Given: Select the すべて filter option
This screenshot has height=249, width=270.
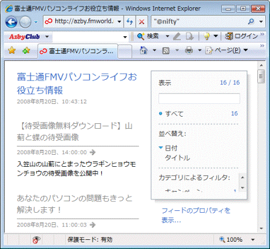Looking at the screenshot, I should tap(174, 114).
